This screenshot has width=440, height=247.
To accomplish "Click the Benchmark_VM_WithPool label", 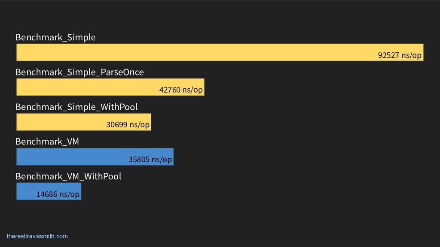I will (68, 176).
